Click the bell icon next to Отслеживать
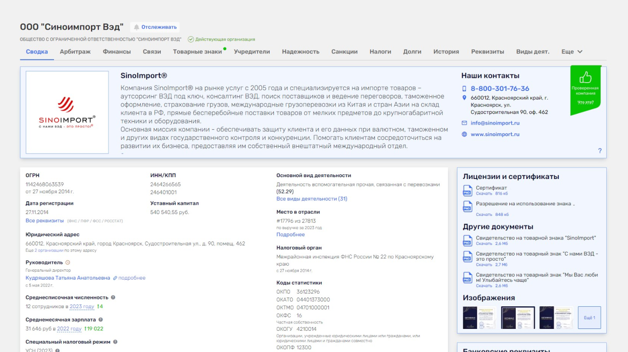 click(x=136, y=27)
